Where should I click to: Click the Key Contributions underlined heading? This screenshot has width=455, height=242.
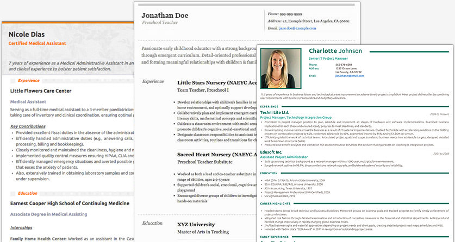point(28,126)
